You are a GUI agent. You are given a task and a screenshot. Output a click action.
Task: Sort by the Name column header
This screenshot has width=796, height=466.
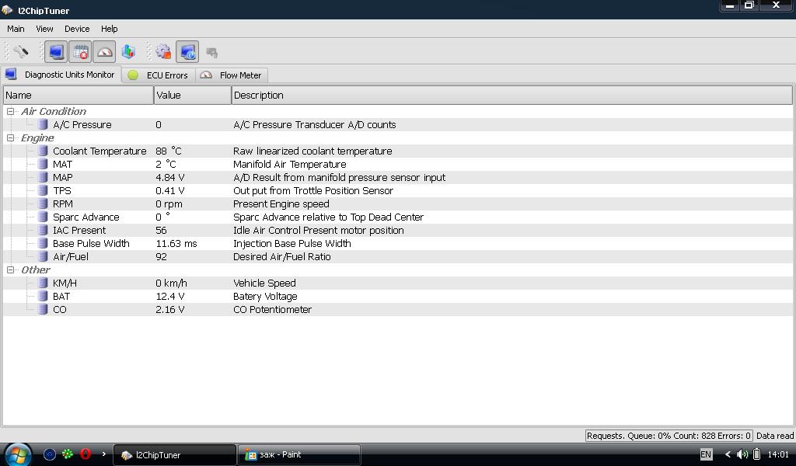click(x=79, y=95)
